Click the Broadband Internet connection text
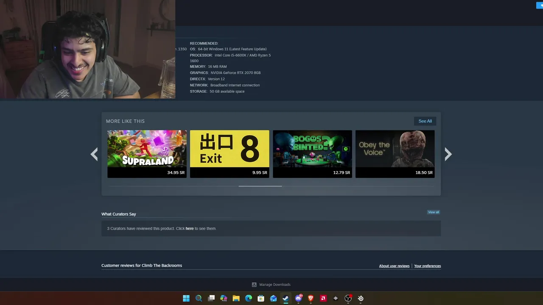This screenshot has width=543, height=305. (x=235, y=85)
